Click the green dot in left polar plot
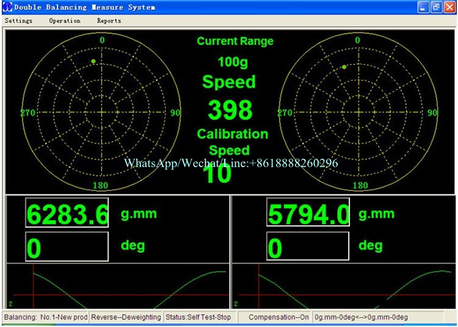Screen dimensions: 458x327 pos(93,62)
